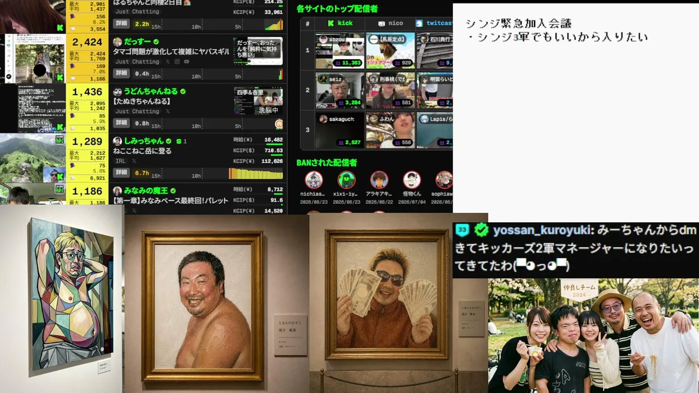Screen dimensions: 699x393
Task: Select the kick column header
Action: (x=340, y=23)
